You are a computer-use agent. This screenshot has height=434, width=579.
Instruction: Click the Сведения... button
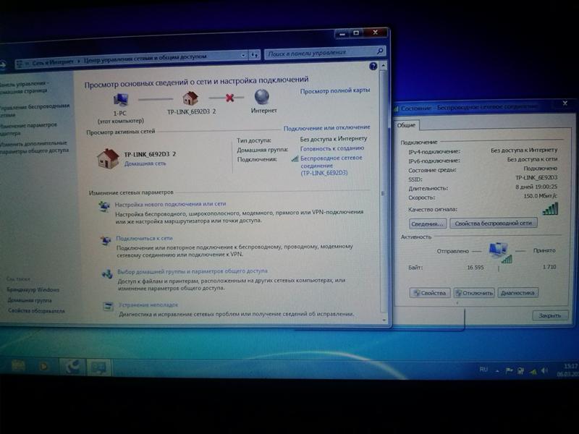click(x=428, y=224)
